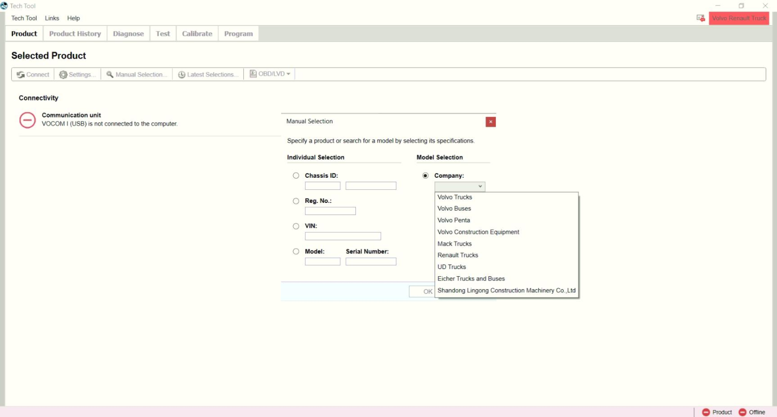Collapse the Company dropdown box
Screen dimensions: 777x417
click(460, 186)
